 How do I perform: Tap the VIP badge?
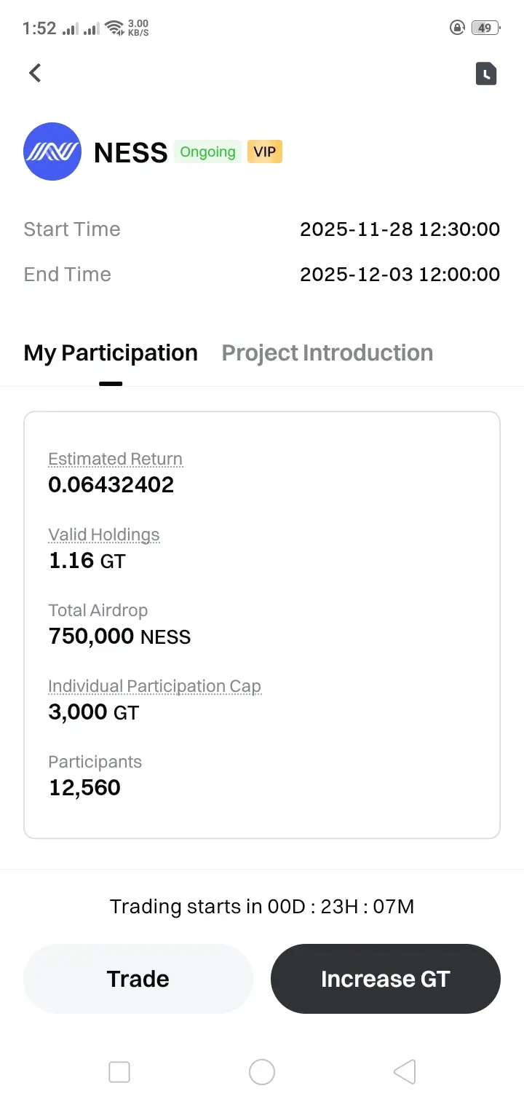point(265,152)
